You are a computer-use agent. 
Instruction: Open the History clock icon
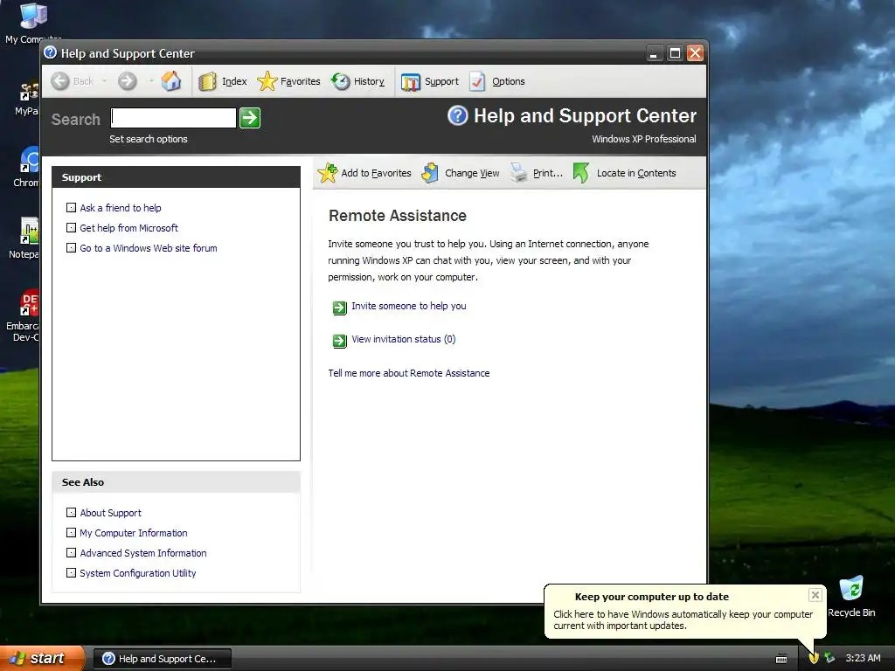tap(341, 81)
